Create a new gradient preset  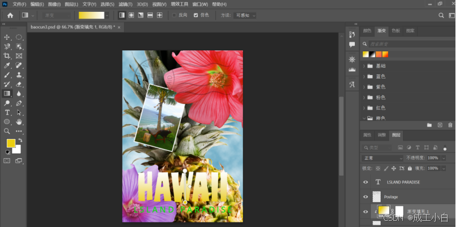[x=440, y=125]
